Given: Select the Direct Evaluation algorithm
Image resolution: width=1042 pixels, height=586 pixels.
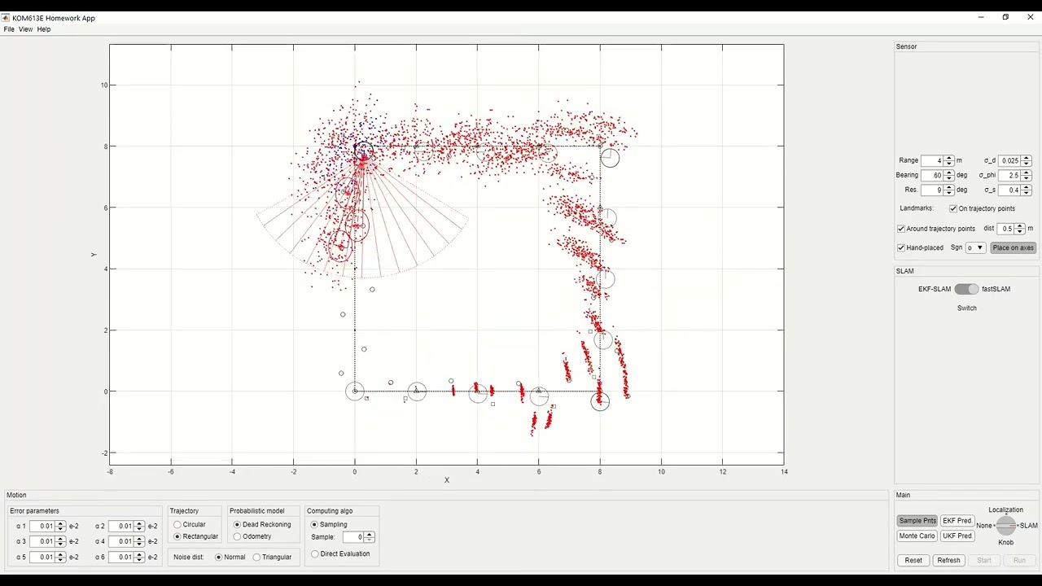Looking at the screenshot, I should point(340,554).
